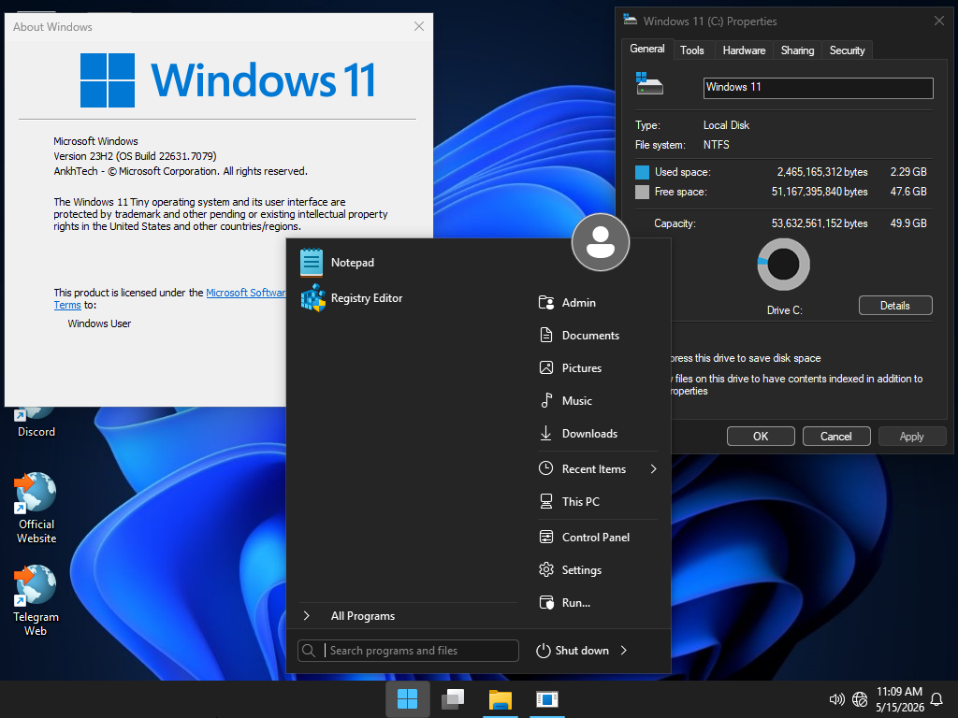Switch to the Hardware tab
958x718 pixels.
pos(744,50)
